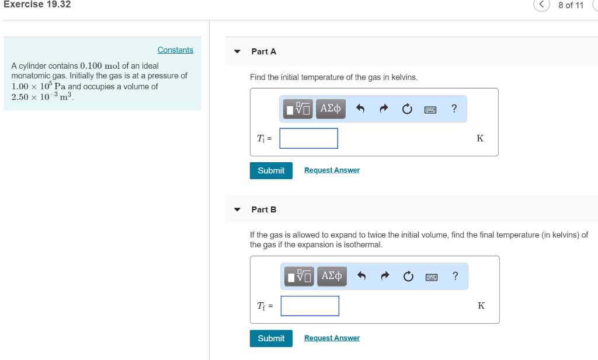Open the equation template editor in Part A
The width and height of the screenshot is (598, 360).
point(298,109)
